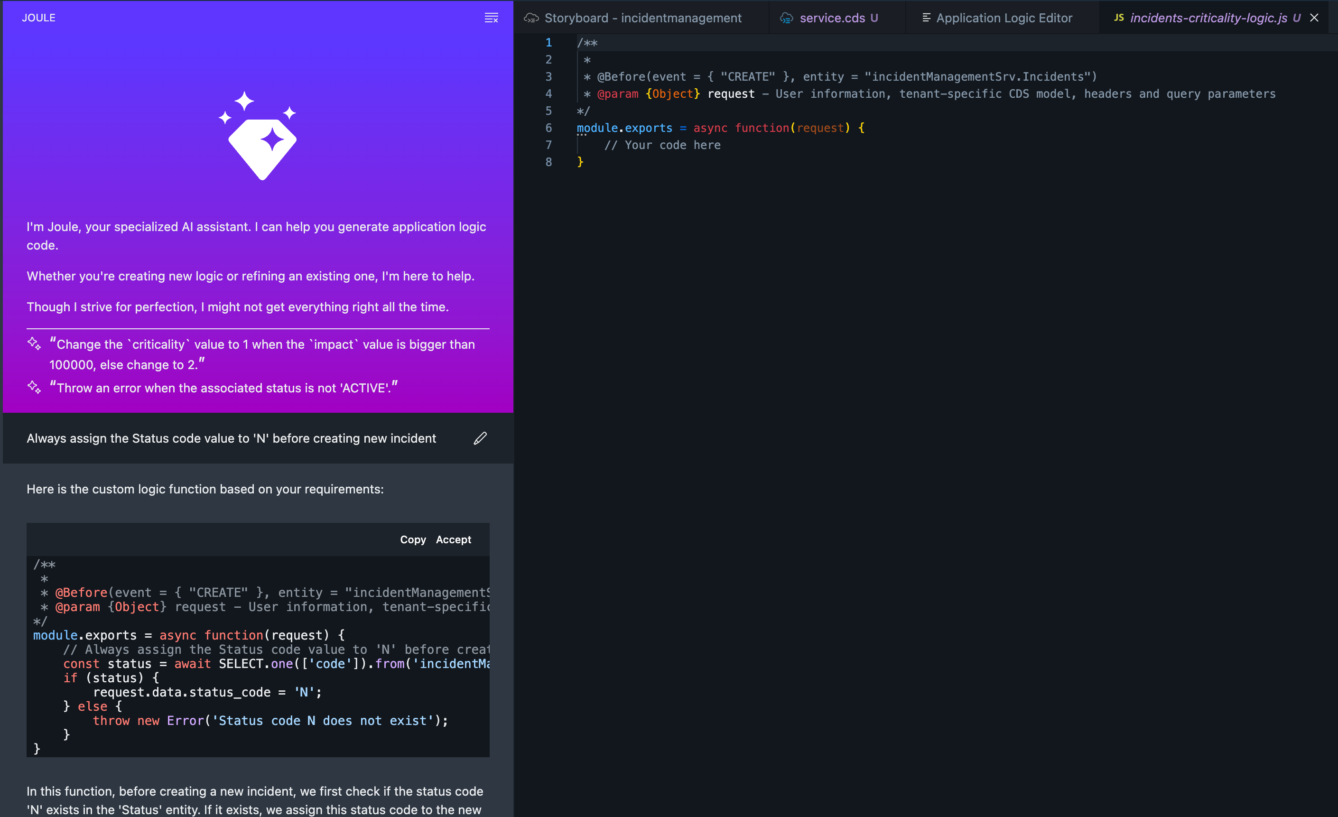The image size is (1338, 817).
Task: Click the submitted prompt text about Status code
Action: (232, 438)
